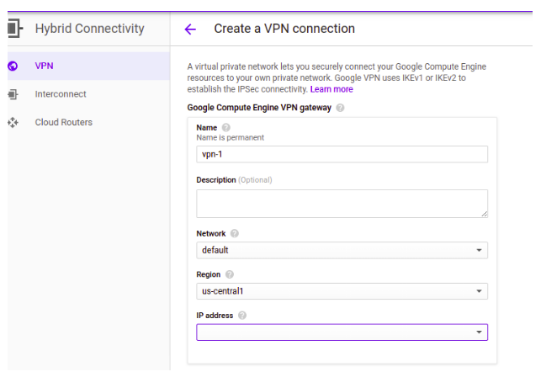Click the resize handle of Description box

[x=485, y=215]
